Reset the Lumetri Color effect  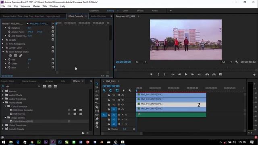pos(53,48)
